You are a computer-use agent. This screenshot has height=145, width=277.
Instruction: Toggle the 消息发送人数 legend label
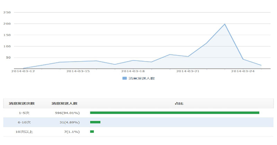pyautogui.click(x=141, y=78)
